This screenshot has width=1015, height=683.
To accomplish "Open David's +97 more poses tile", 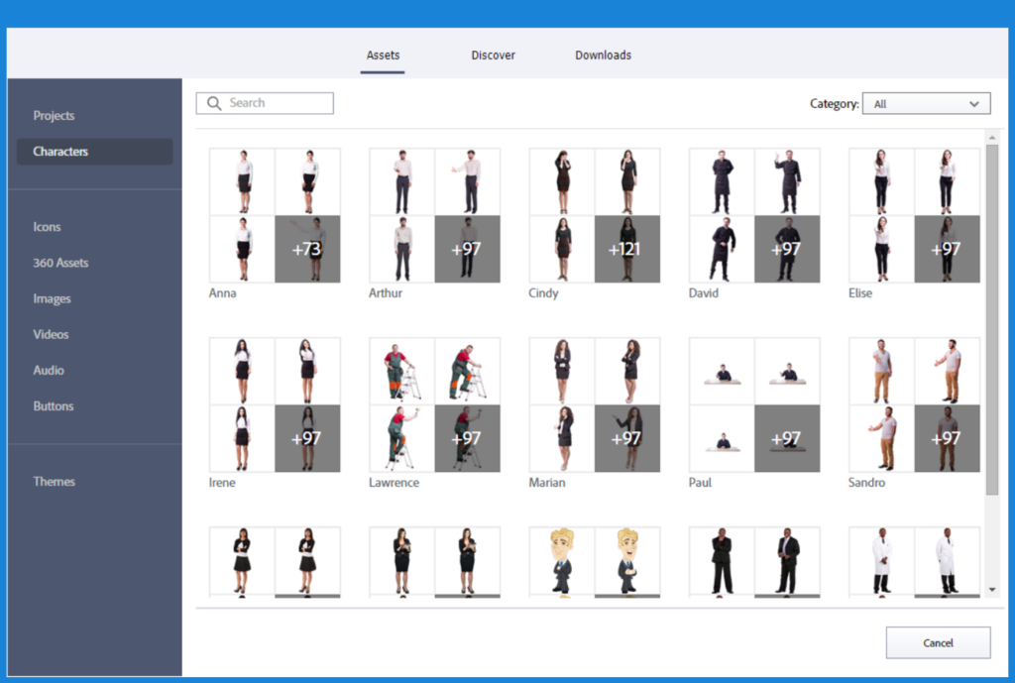I will (x=787, y=249).
